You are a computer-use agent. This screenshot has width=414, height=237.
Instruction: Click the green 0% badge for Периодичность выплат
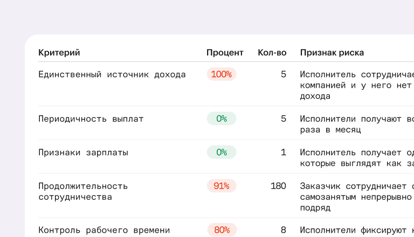click(x=222, y=119)
